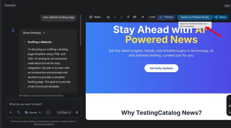
Task: Remove the Canvas chip with X
Action: (x=40, y=112)
